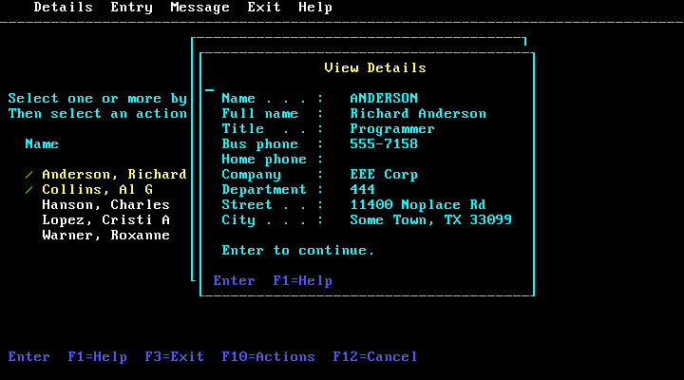Open the Message menu
Image resolution: width=684 pixels, height=380 pixels.
(199, 8)
